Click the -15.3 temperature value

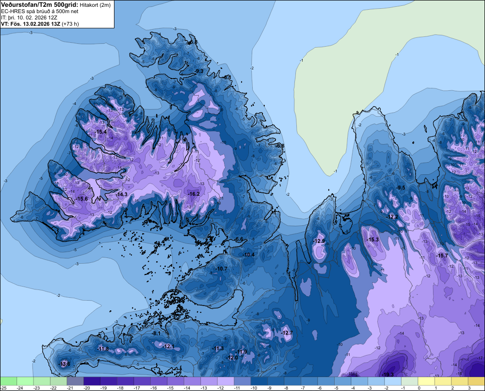[x=372, y=239]
